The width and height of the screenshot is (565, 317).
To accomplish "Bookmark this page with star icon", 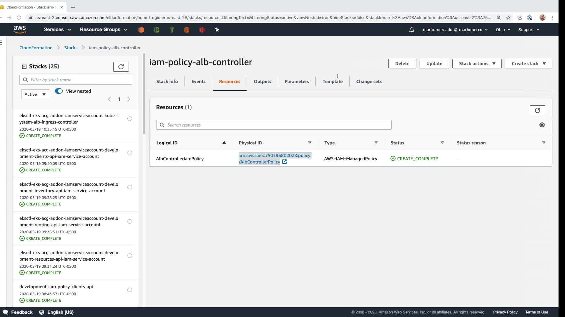I will (508, 18).
